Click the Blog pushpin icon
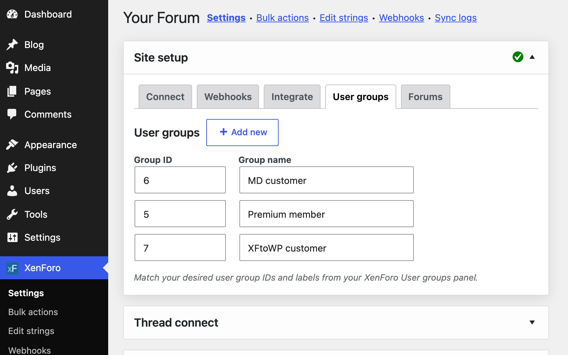Image resolution: width=568 pixels, height=355 pixels. coord(12,45)
